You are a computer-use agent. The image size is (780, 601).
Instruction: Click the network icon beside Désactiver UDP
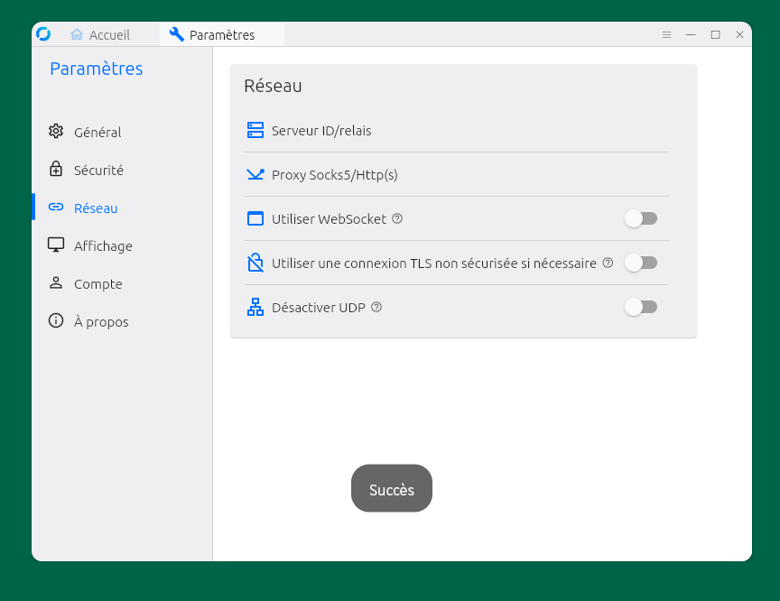tap(255, 307)
